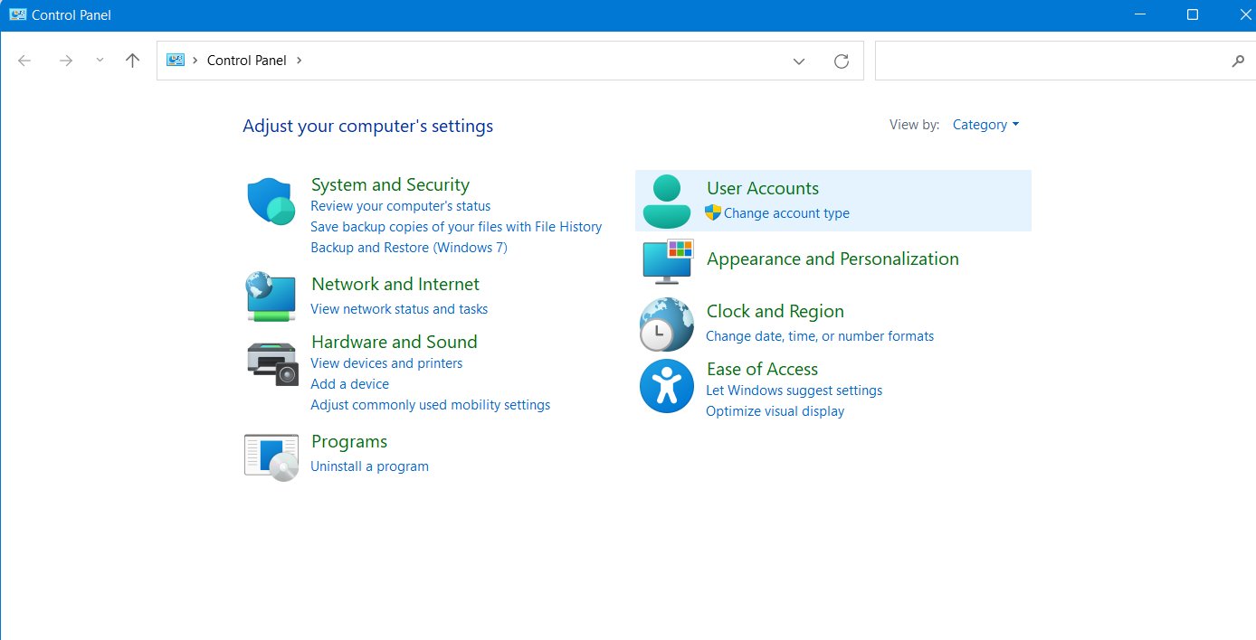
Task: Expand the address bar history chevron
Action: click(799, 61)
